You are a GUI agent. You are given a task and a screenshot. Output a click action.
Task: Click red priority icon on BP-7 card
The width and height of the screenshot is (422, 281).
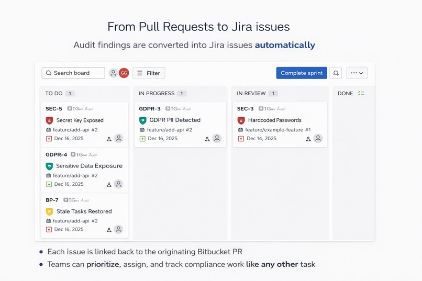point(49,229)
